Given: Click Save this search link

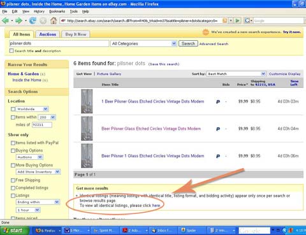Looking at the screenshot, I should [164, 64].
